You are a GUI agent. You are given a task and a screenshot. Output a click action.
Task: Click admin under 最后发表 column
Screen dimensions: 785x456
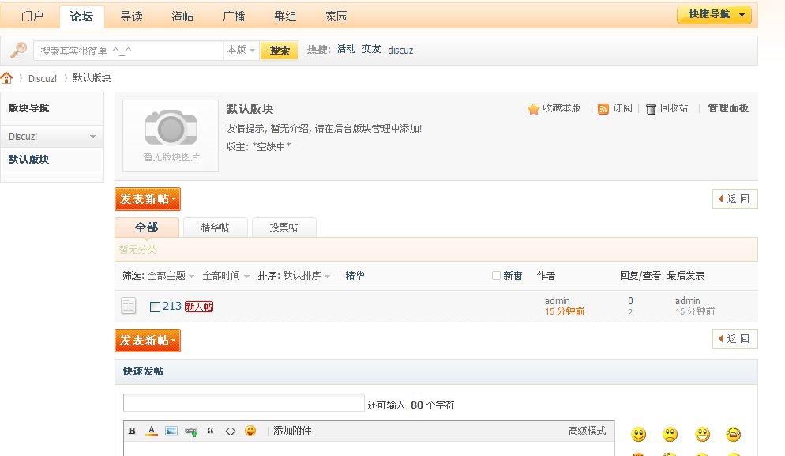(x=687, y=300)
